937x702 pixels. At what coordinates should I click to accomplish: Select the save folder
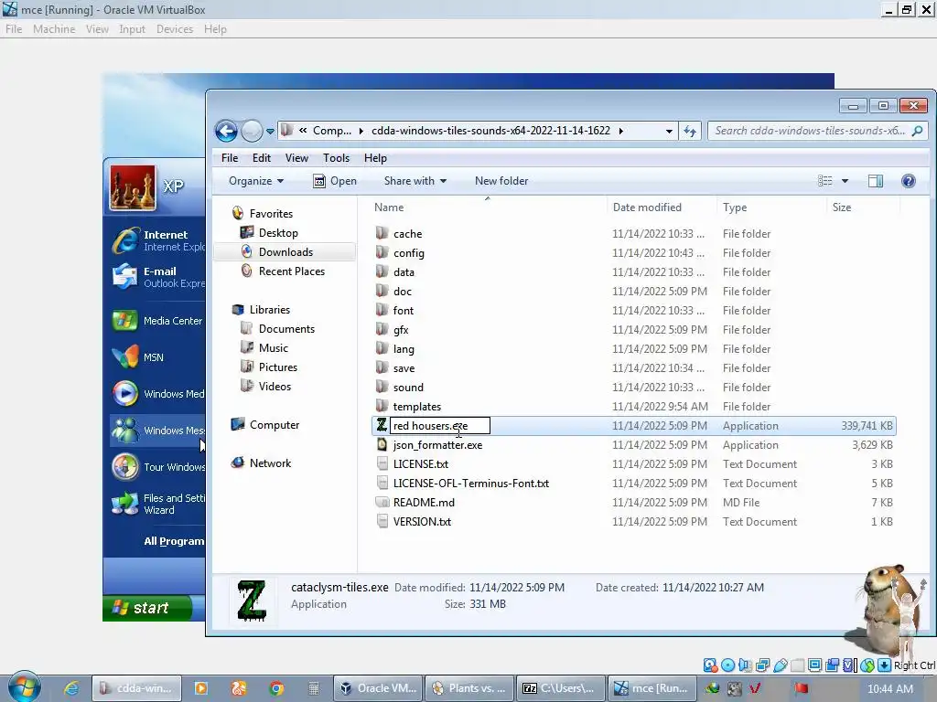[404, 368]
